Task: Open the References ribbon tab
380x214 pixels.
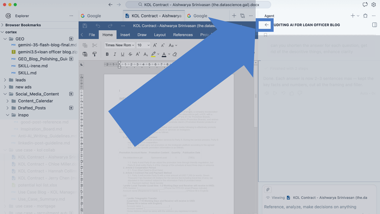Action: point(183,35)
